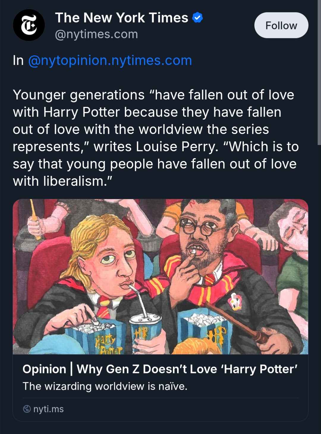Click the "Opinion" label in the card title
Image resolution: width=321 pixels, height=434 pixels.
(44, 369)
